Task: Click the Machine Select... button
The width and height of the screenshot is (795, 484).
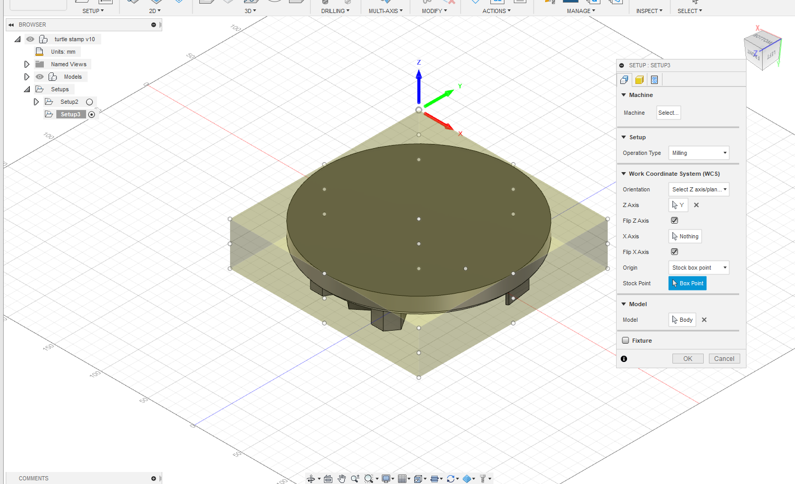Action: pyautogui.click(x=668, y=113)
